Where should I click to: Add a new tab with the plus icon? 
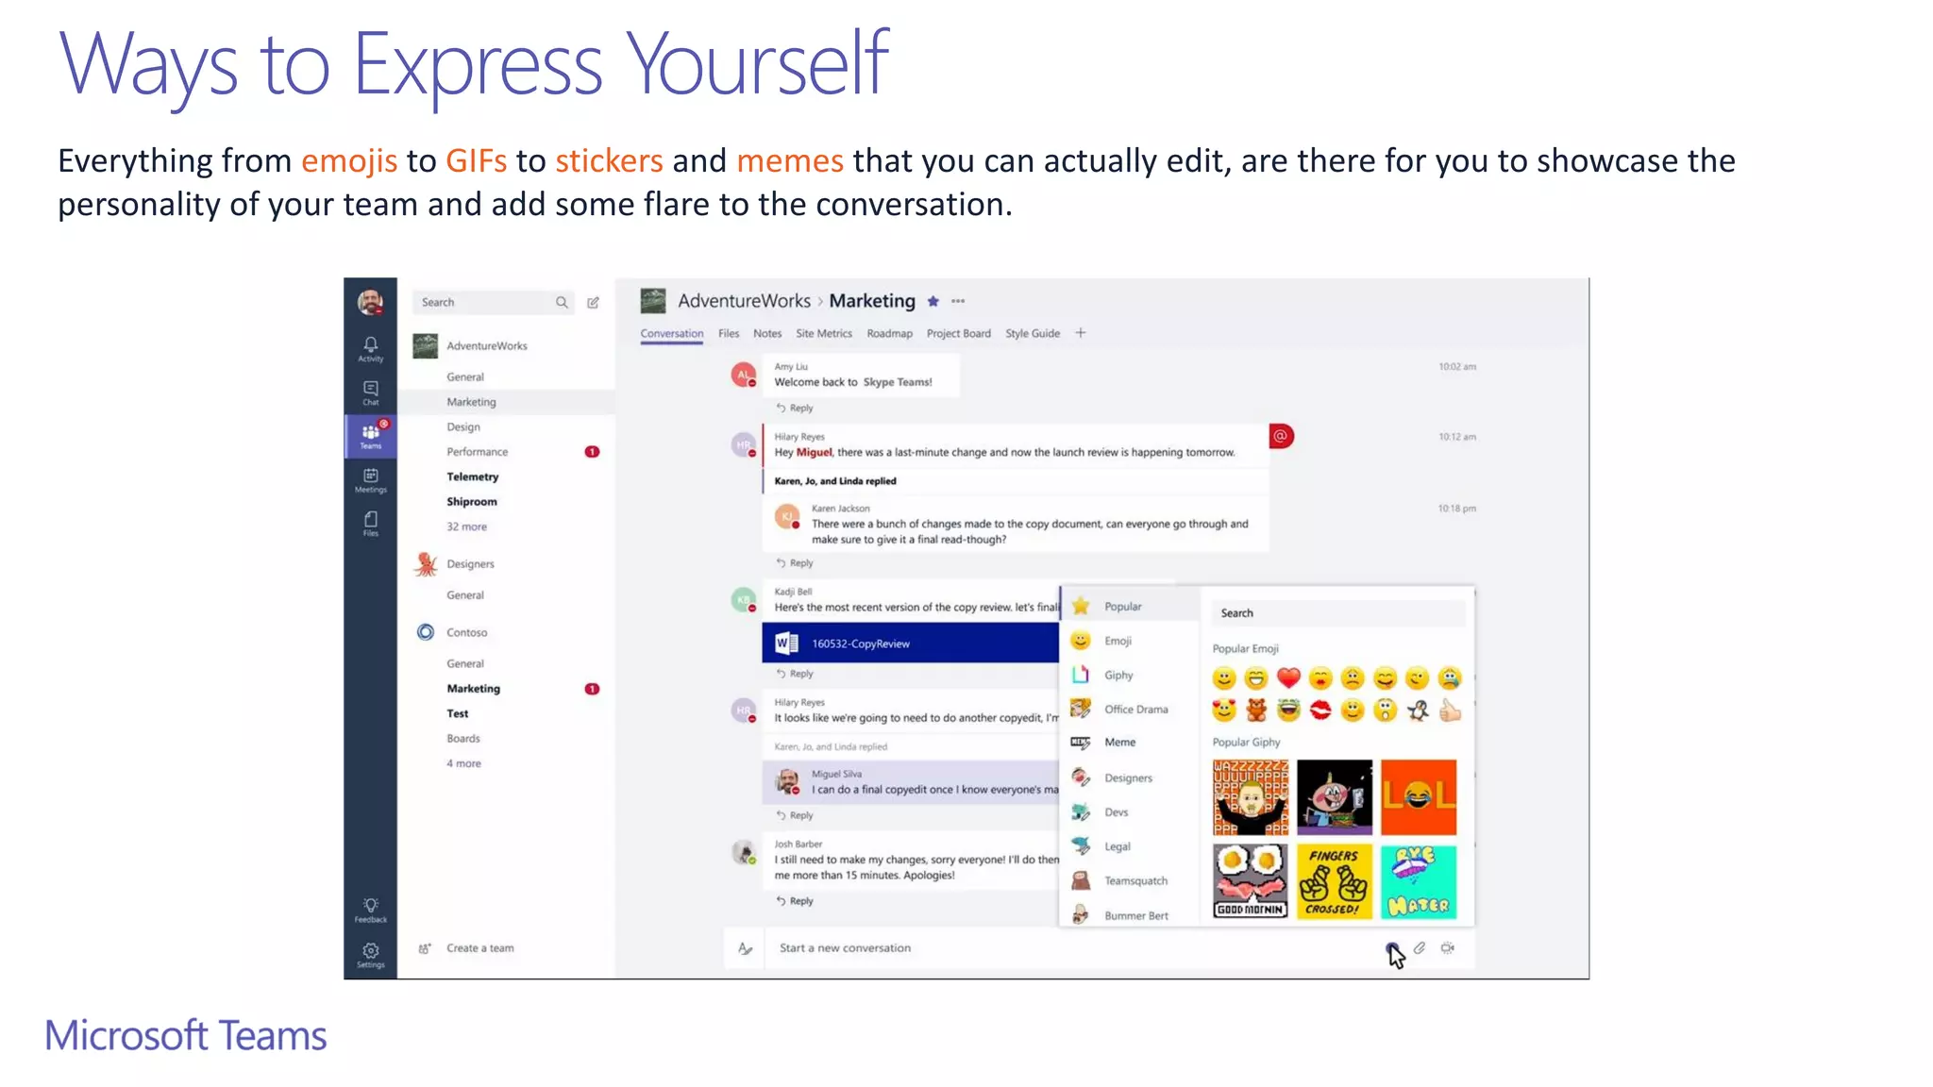tap(1081, 333)
